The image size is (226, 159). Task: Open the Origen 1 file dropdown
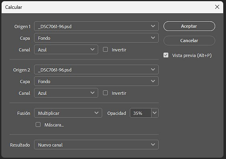click(96, 26)
